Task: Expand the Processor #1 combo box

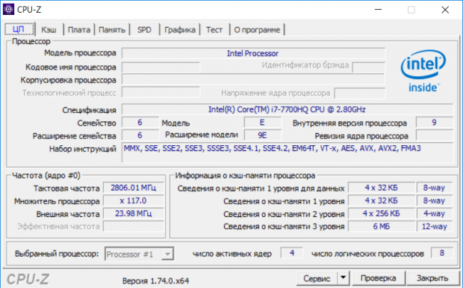Action: [x=140, y=254]
